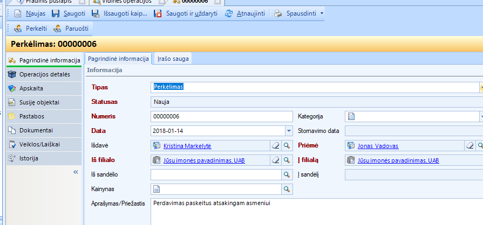This screenshot has height=225, width=483.
Task: Click the Naujas toolbar icon
Action: pyautogui.click(x=18, y=13)
